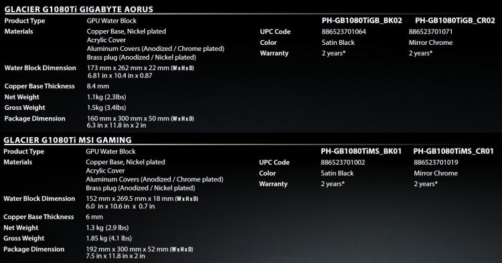Click the GLACIER G1080Ti GIGABYTE AORUS heading
The height and width of the screenshot is (263, 502).
click(79, 9)
